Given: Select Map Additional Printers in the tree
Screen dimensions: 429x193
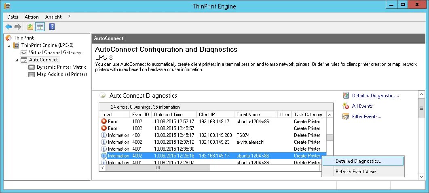Looking at the screenshot, I should coord(62,74).
